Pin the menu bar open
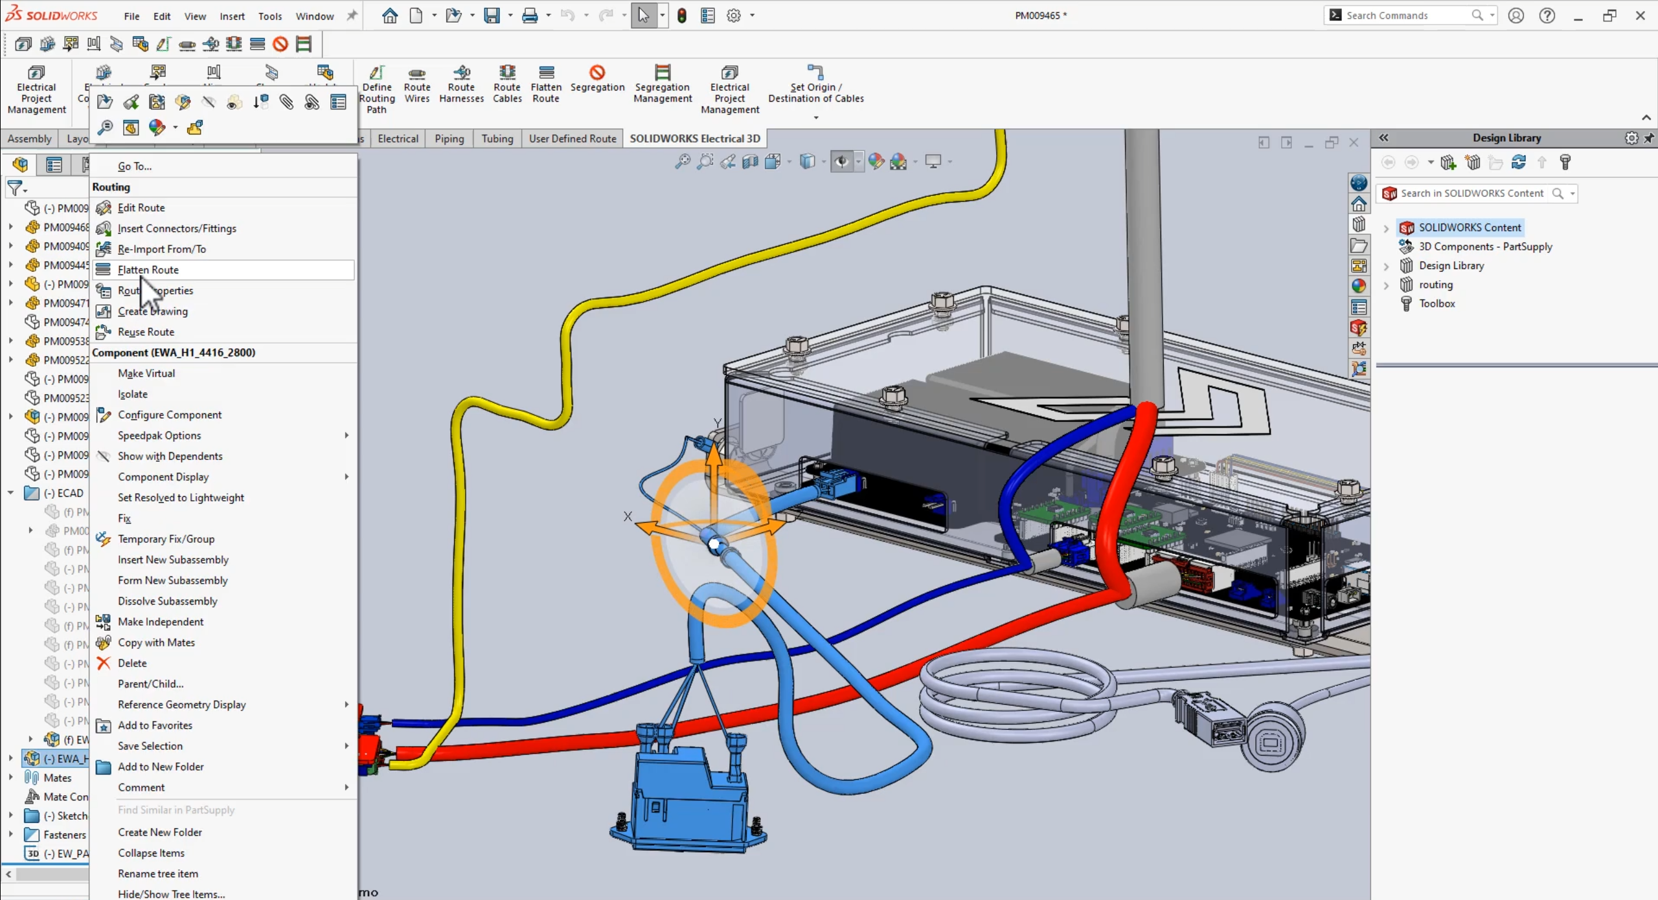Image resolution: width=1658 pixels, height=900 pixels. 352,16
